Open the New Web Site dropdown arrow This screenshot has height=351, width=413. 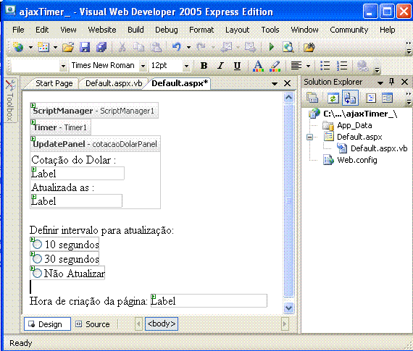[x=31, y=48]
